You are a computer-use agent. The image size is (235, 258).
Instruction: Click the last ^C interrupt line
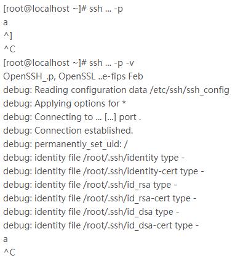point(9,252)
